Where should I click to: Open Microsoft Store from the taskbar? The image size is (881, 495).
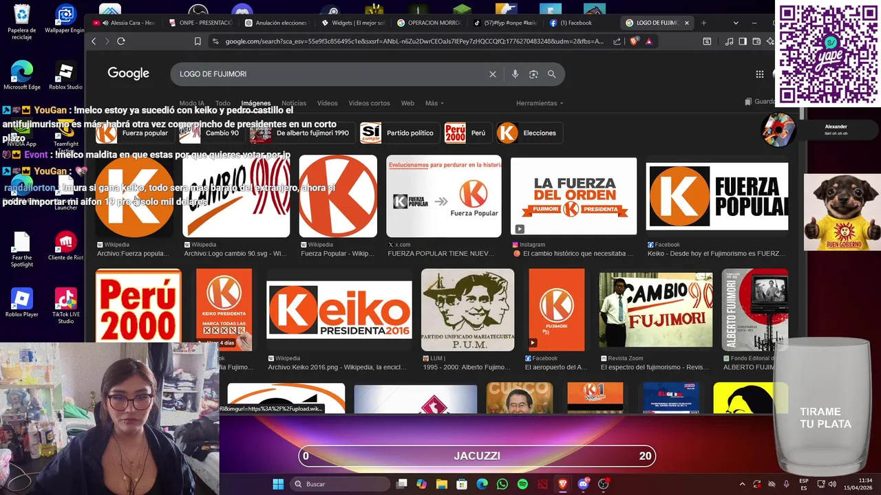(462, 484)
